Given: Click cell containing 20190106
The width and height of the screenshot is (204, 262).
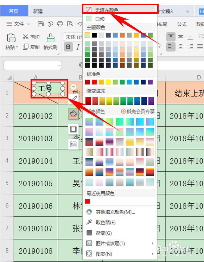Looking at the screenshot, I should (36, 205).
